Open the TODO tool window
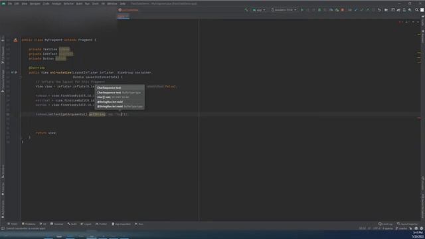This screenshot has height=239, width=425. coord(13,224)
